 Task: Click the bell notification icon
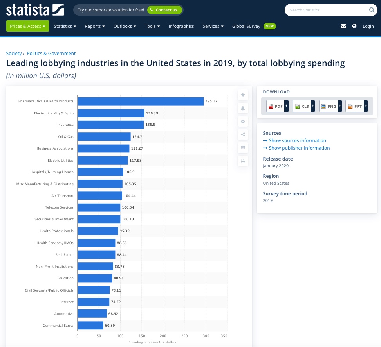point(243,108)
